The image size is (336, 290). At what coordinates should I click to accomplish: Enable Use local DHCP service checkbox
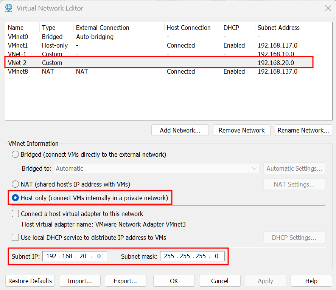pyautogui.click(x=16, y=238)
